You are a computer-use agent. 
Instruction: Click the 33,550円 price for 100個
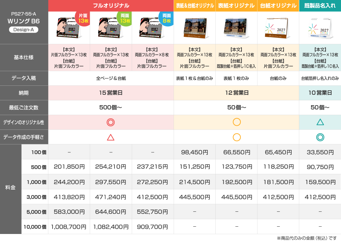pos(320,152)
